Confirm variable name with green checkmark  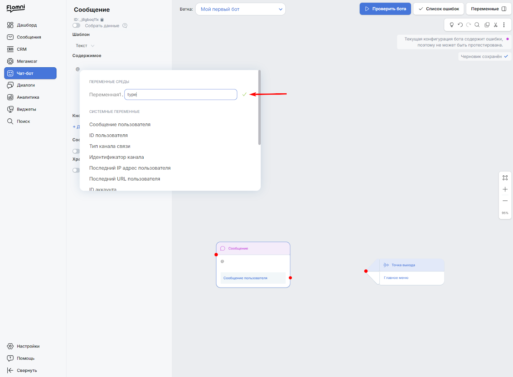(244, 94)
